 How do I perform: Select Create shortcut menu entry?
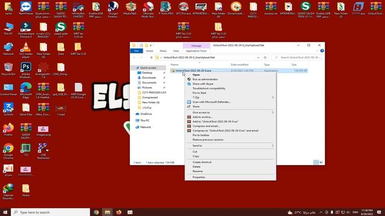tap(230, 162)
